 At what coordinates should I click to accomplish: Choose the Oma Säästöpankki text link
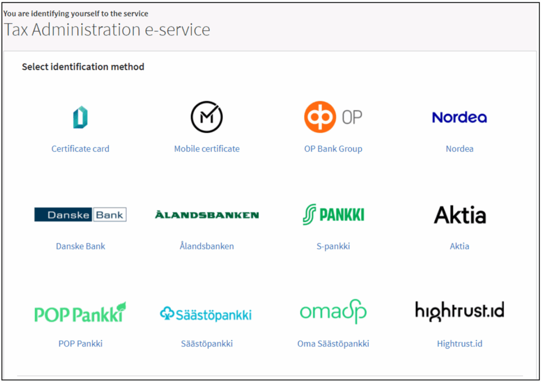(x=333, y=344)
